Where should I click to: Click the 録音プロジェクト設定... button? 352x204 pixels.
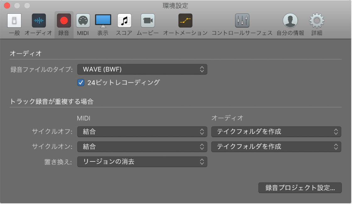click(300, 188)
